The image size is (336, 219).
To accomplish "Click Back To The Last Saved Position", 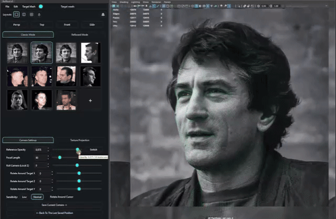I will 54,213.
